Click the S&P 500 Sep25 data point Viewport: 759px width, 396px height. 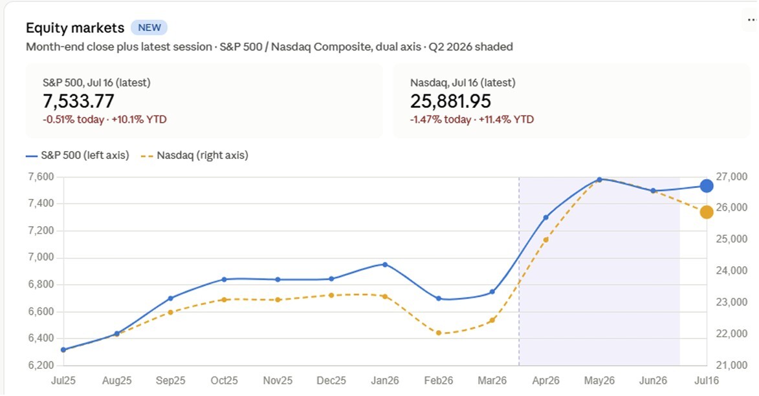[170, 298]
